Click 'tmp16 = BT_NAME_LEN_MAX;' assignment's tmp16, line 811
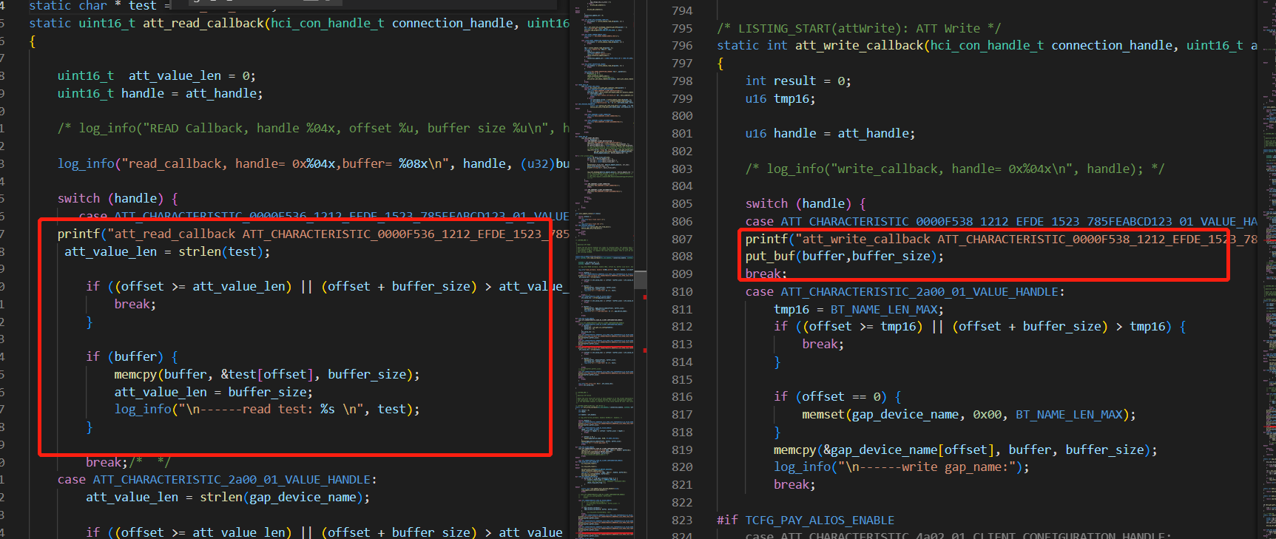Viewport: 1276px width, 539px height. click(x=791, y=309)
